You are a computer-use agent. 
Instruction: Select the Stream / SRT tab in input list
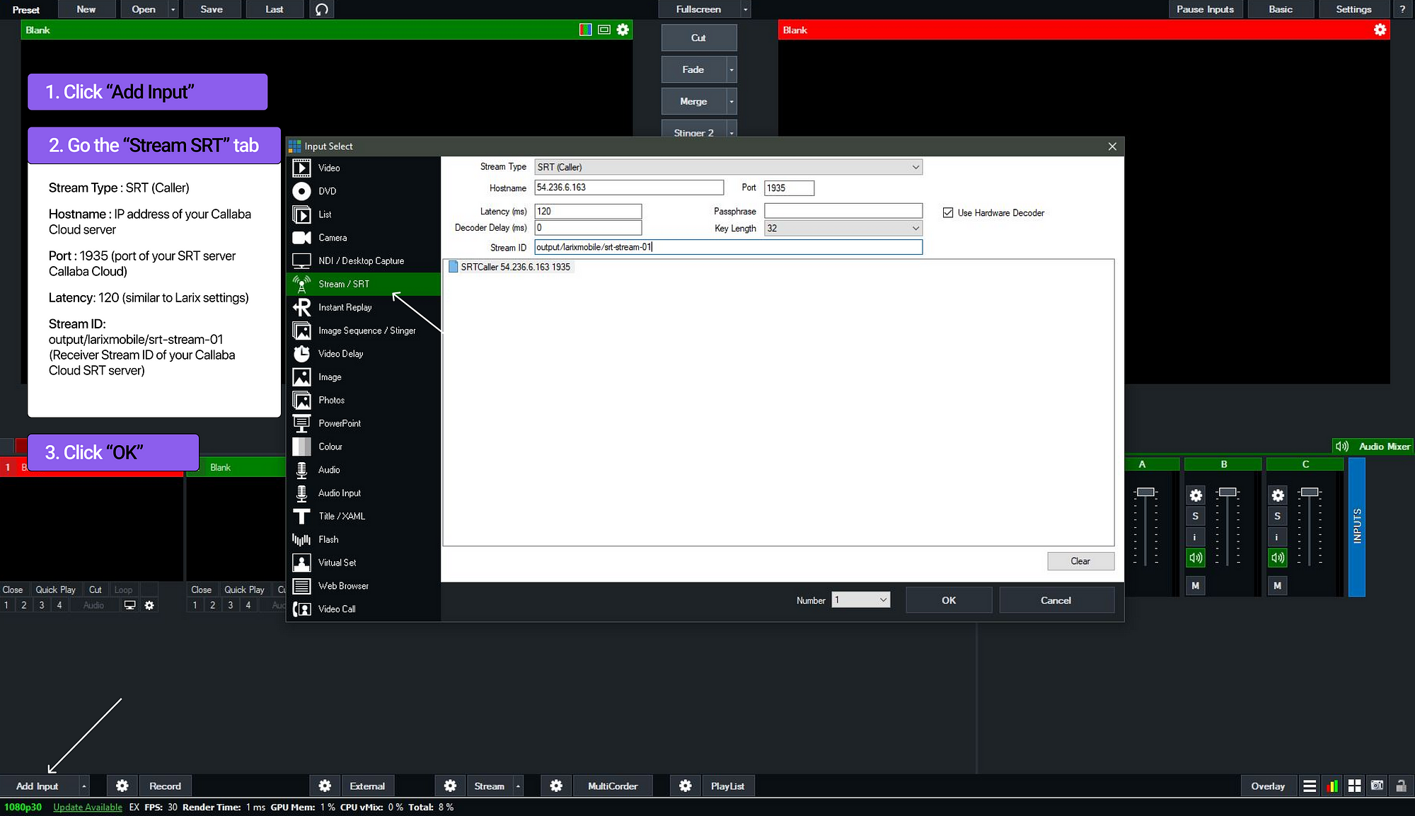point(343,283)
